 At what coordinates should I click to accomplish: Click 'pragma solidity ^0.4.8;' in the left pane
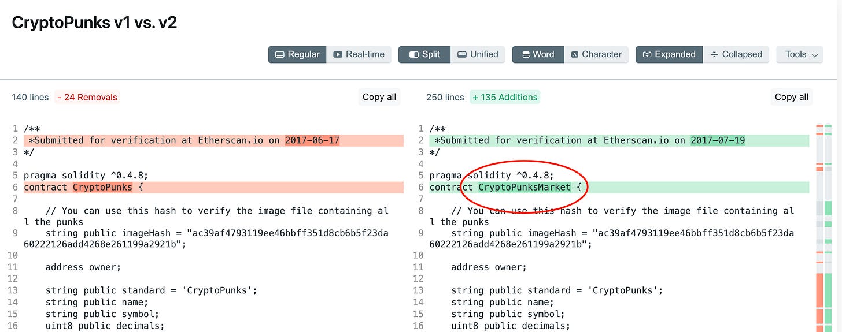tap(86, 176)
